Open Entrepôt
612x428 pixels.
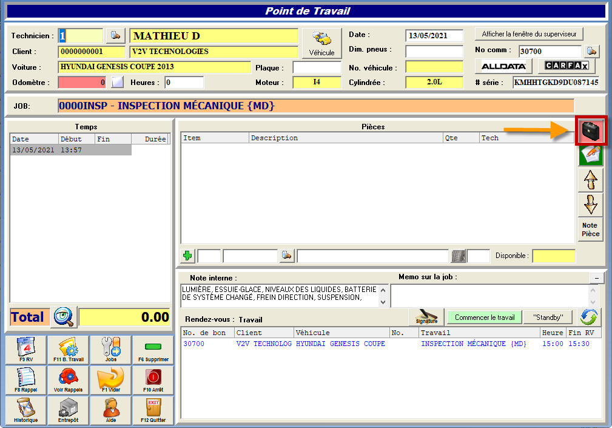69,411
